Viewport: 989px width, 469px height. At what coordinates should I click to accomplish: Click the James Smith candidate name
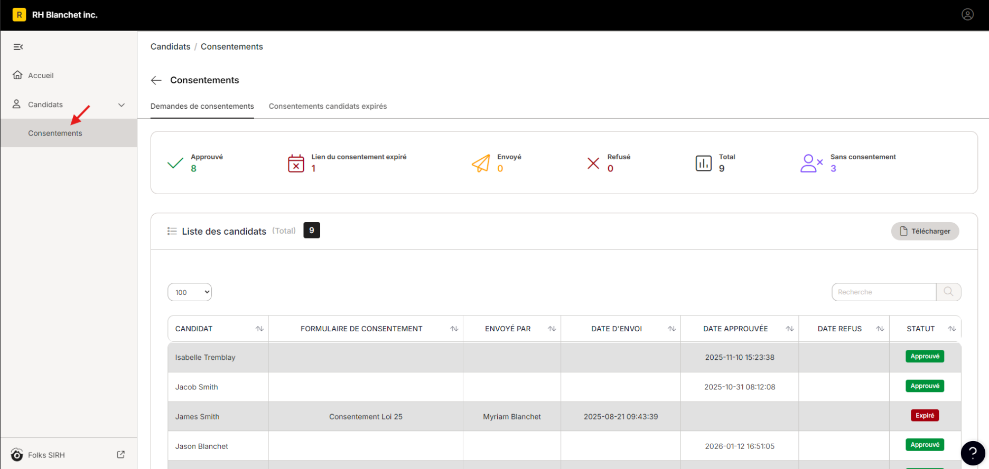pos(198,416)
